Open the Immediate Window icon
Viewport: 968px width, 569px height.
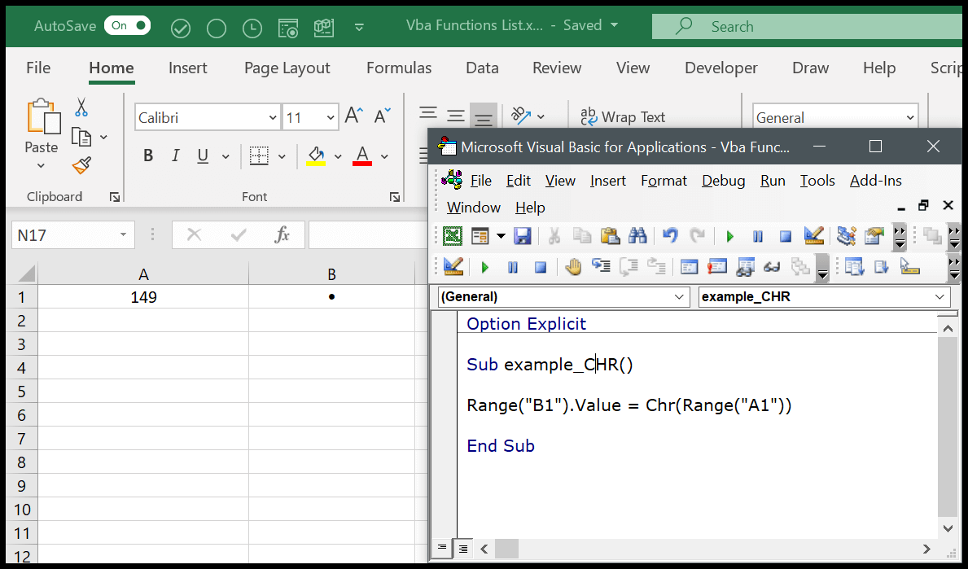[x=716, y=266]
